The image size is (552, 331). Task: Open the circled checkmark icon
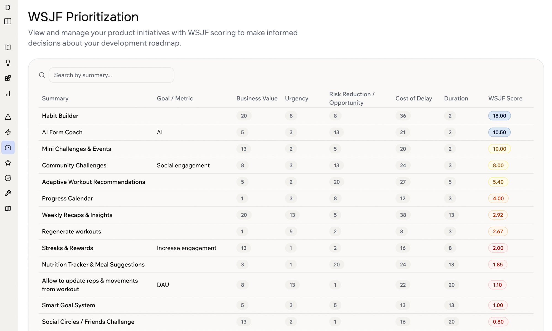[x=8, y=178]
